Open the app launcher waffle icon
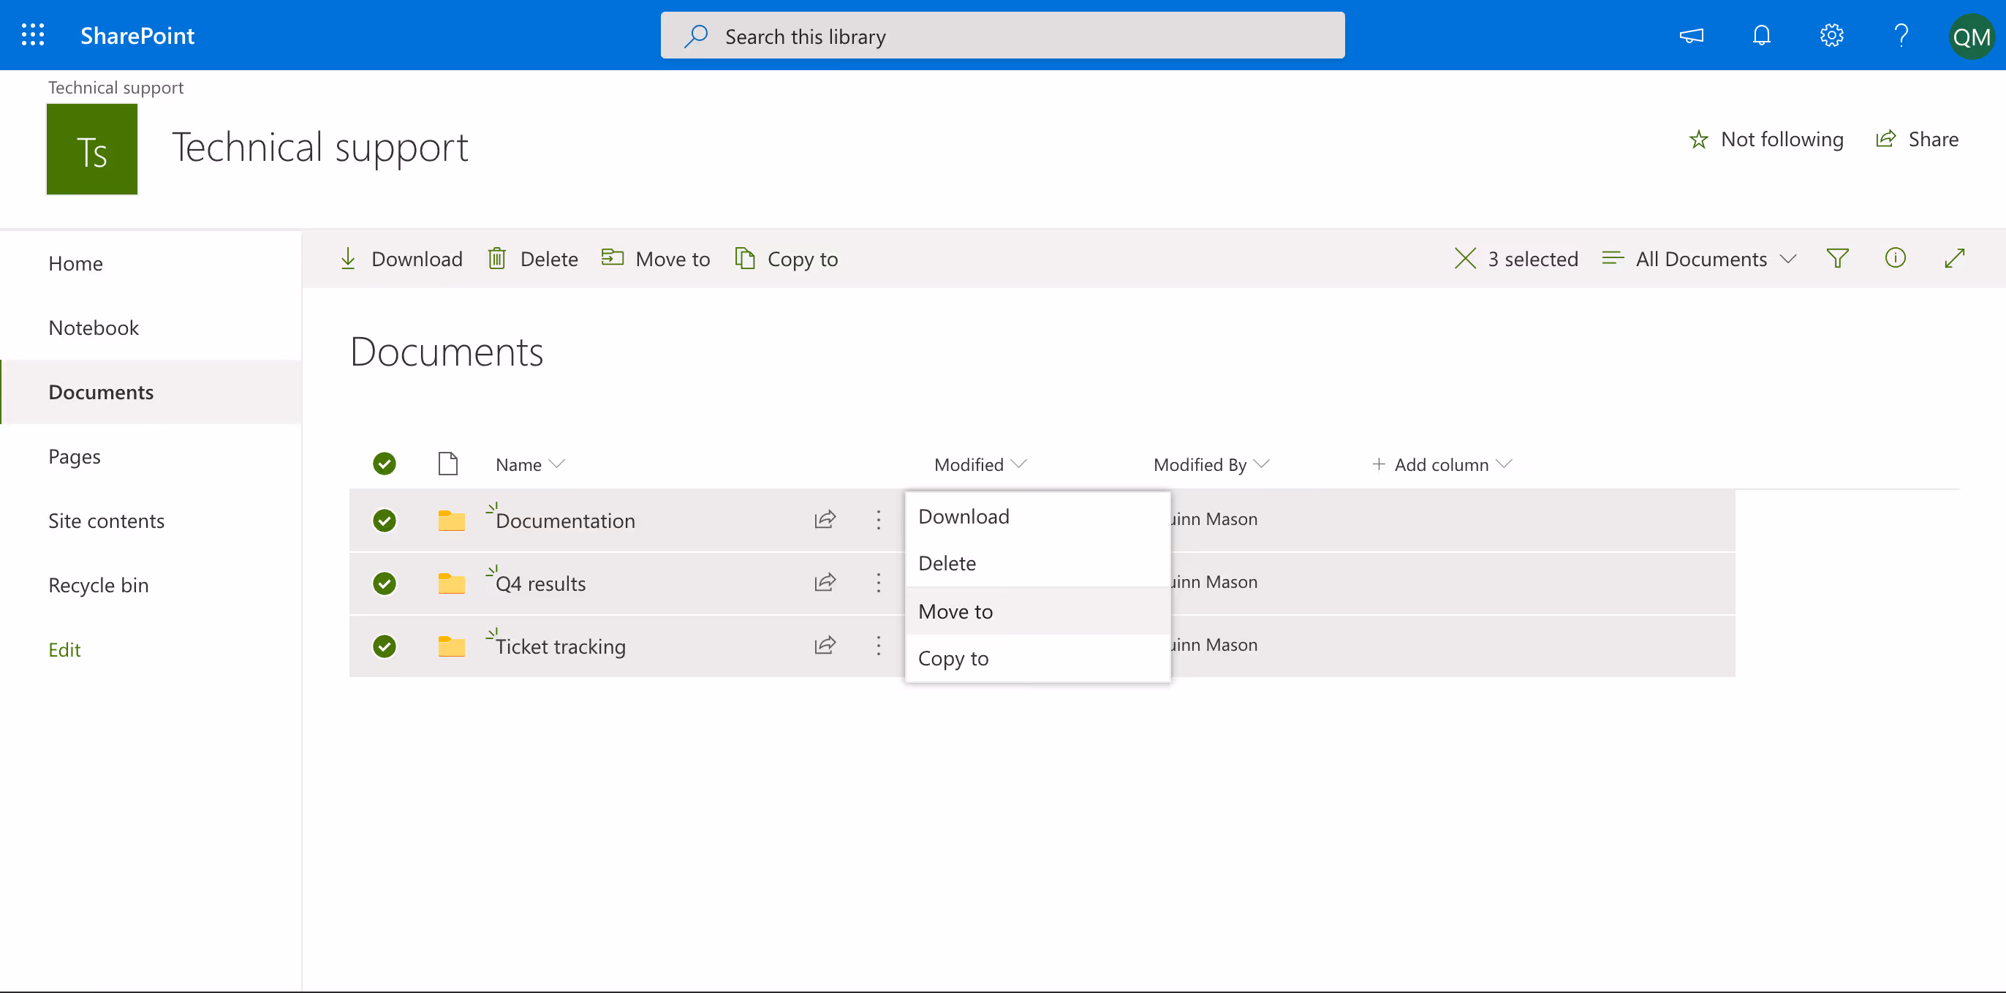 [33, 35]
